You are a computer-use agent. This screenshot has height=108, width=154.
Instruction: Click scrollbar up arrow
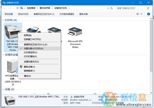coord(151,19)
